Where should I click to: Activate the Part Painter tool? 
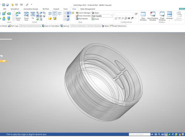(82, 19)
